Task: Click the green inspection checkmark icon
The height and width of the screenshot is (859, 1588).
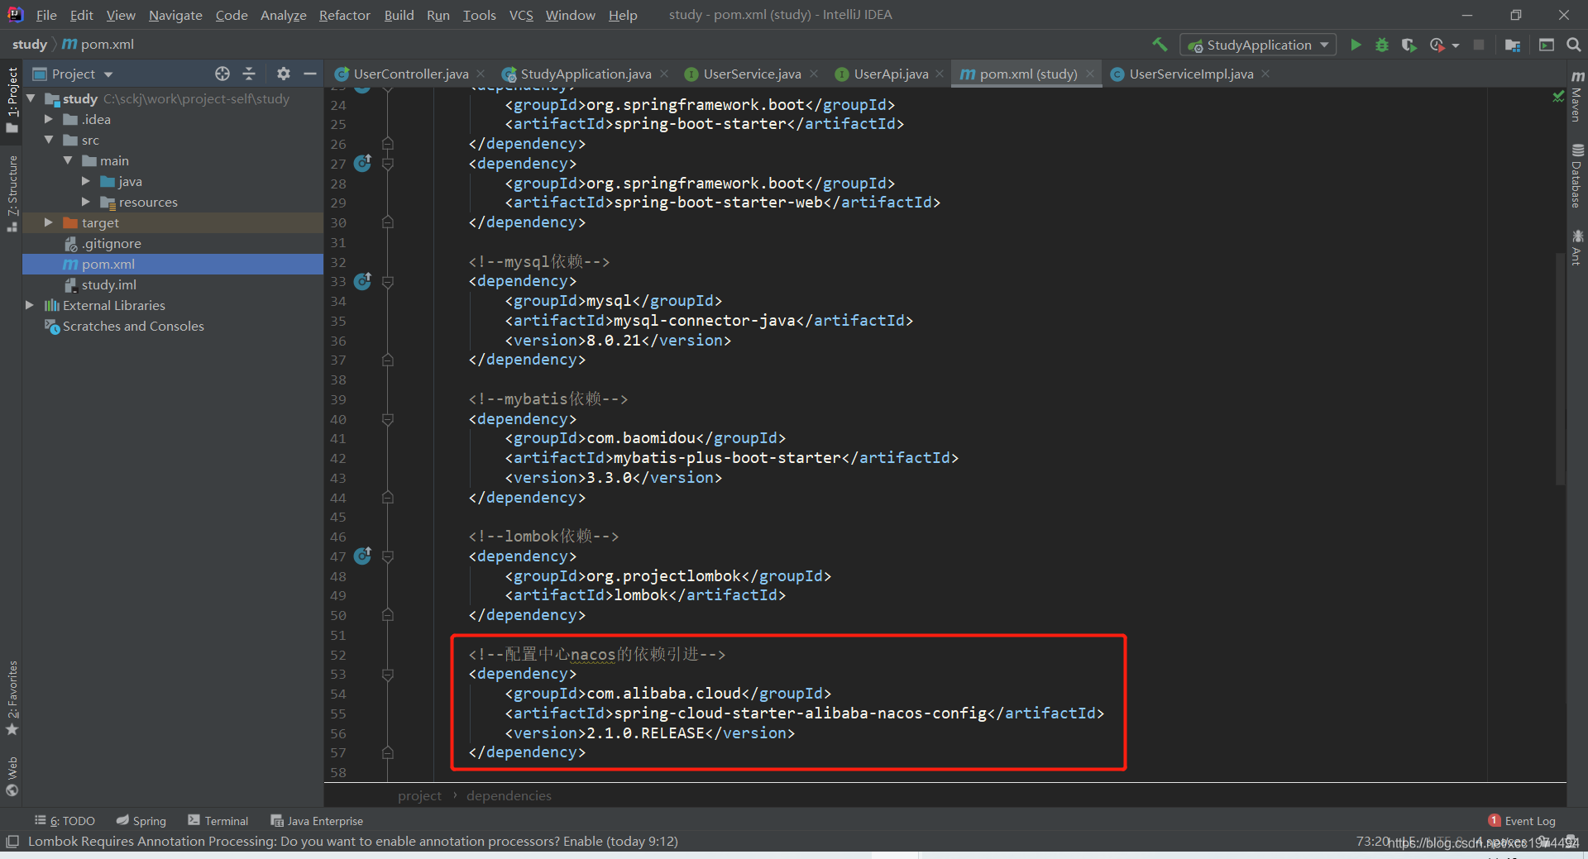Action: point(1558,97)
